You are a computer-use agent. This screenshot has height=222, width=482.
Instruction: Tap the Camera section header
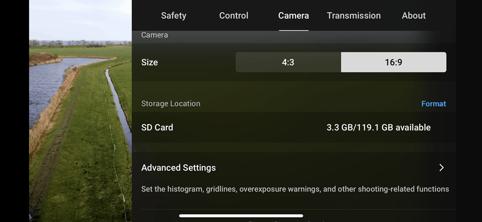click(x=154, y=35)
